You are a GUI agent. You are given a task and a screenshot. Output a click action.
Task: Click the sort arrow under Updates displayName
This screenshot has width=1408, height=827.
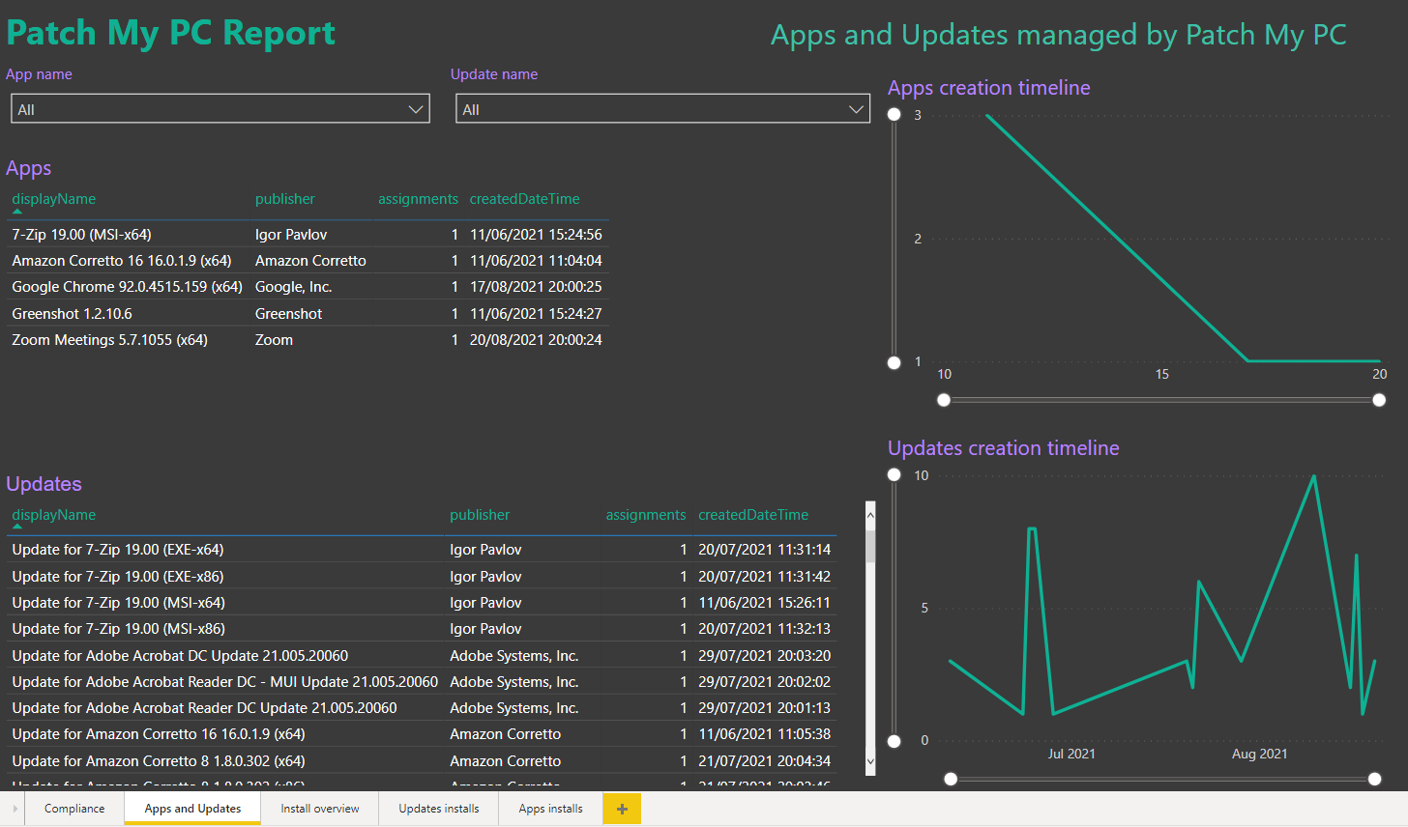(x=17, y=528)
